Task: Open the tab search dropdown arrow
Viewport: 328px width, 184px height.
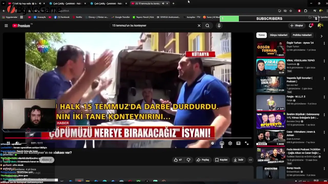Action: [3, 4]
